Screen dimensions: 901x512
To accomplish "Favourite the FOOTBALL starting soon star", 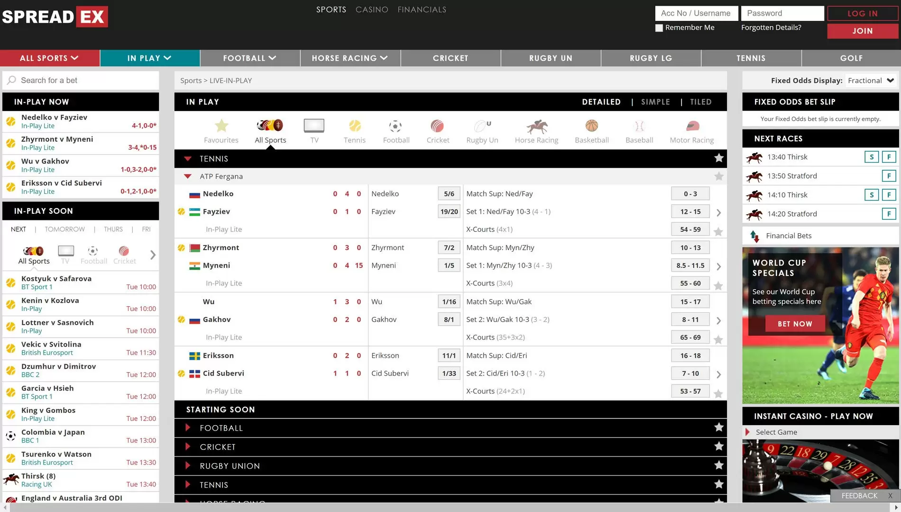I will pyautogui.click(x=719, y=427).
